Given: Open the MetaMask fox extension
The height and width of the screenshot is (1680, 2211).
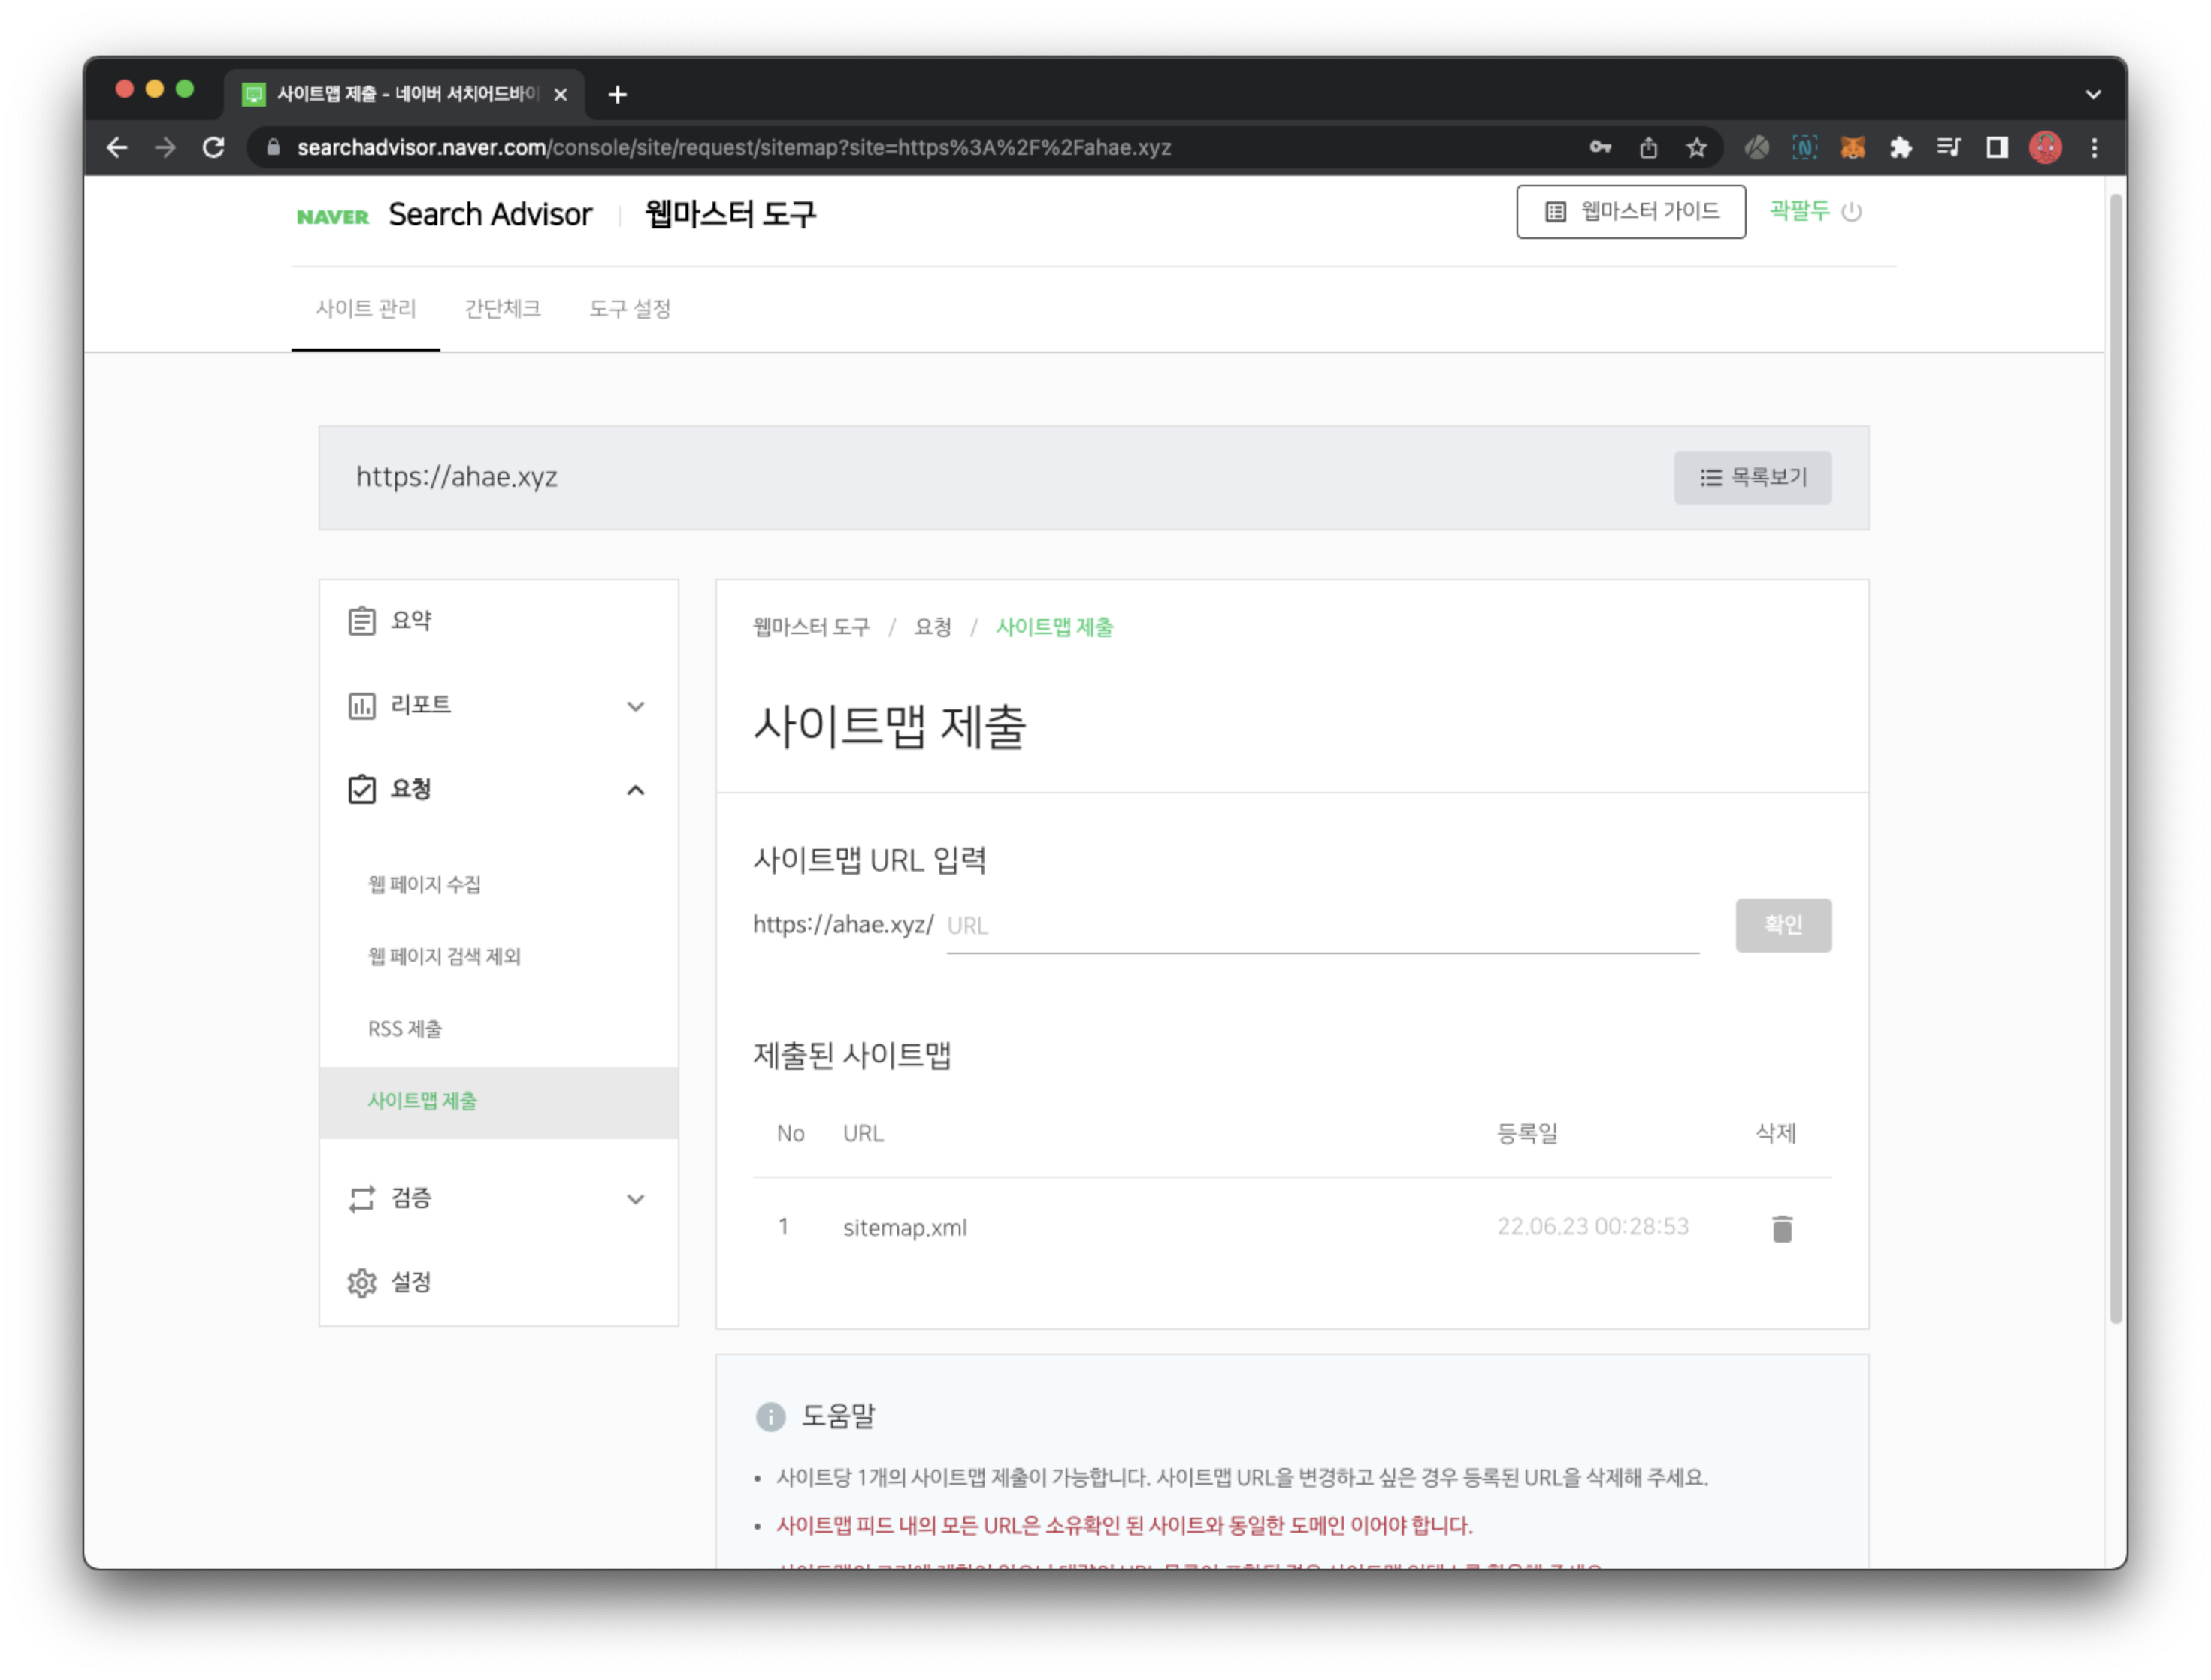Looking at the screenshot, I should pos(1852,148).
